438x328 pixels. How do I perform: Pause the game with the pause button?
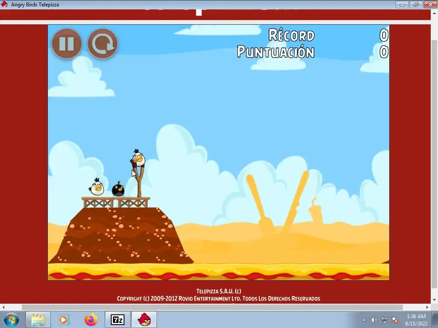[x=66, y=44]
